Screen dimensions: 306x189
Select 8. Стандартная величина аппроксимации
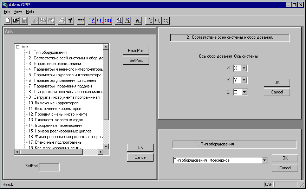pyautogui.click(x=66, y=92)
